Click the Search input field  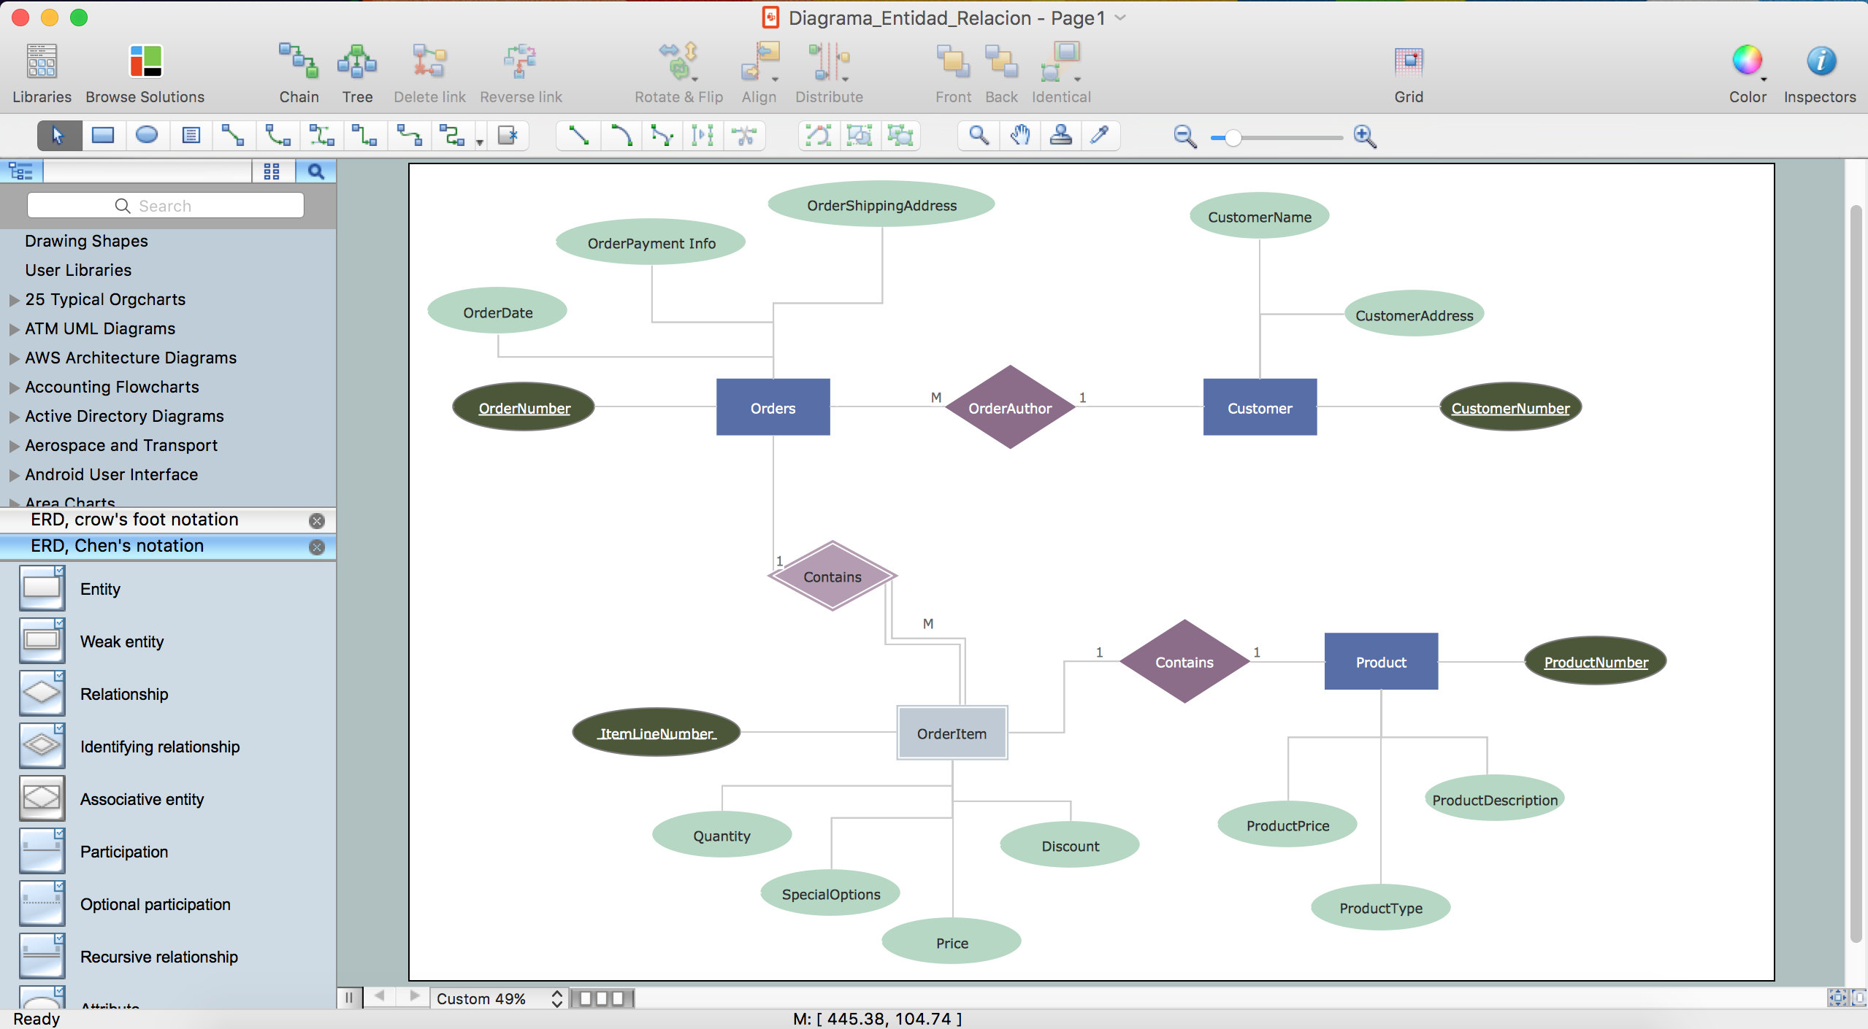[166, 205]
